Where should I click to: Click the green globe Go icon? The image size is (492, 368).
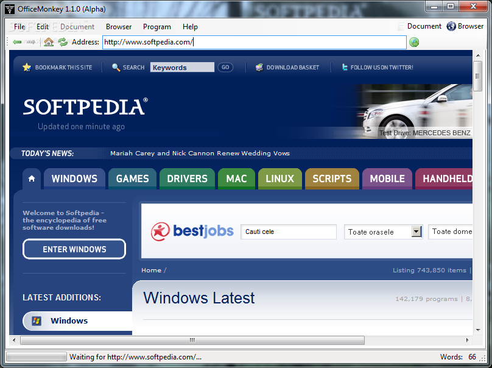(x=414, y=42)
